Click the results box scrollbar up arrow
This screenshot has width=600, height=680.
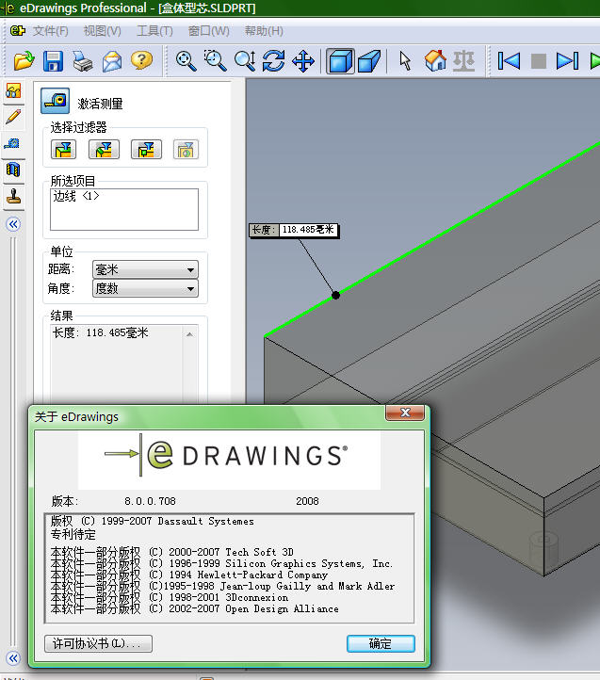click(x=189, y=334)
